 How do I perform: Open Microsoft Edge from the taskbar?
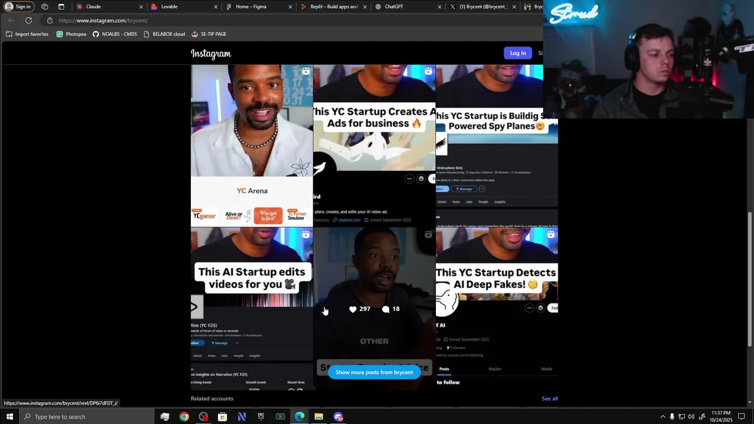pyautogui.click(x=300, y=417)
